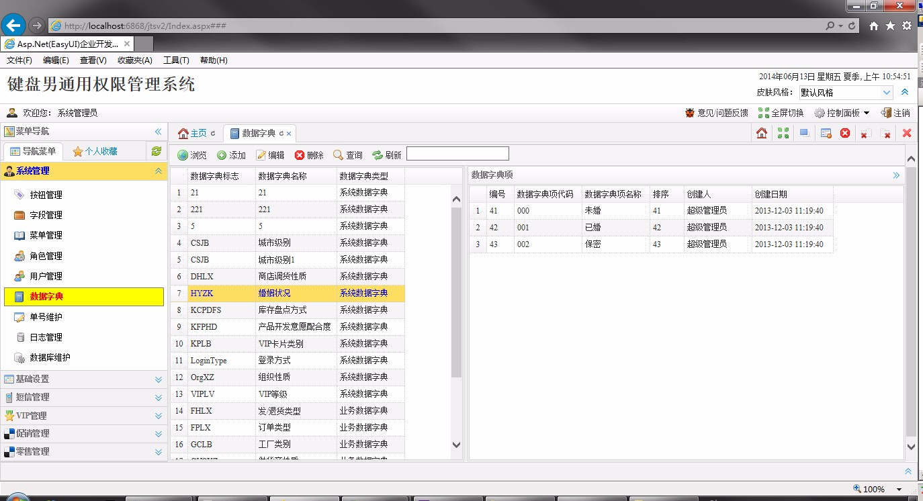
Task: Click the 刷新 refresh icon in toolbar
Action: pyautogui.click(x=386, y=154)
